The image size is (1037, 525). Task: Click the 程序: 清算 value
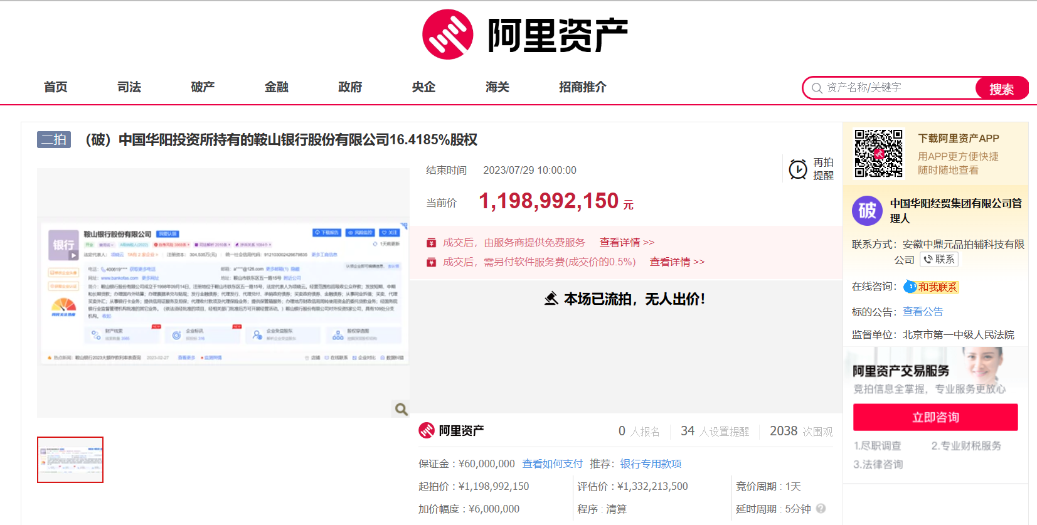point(616,509)
